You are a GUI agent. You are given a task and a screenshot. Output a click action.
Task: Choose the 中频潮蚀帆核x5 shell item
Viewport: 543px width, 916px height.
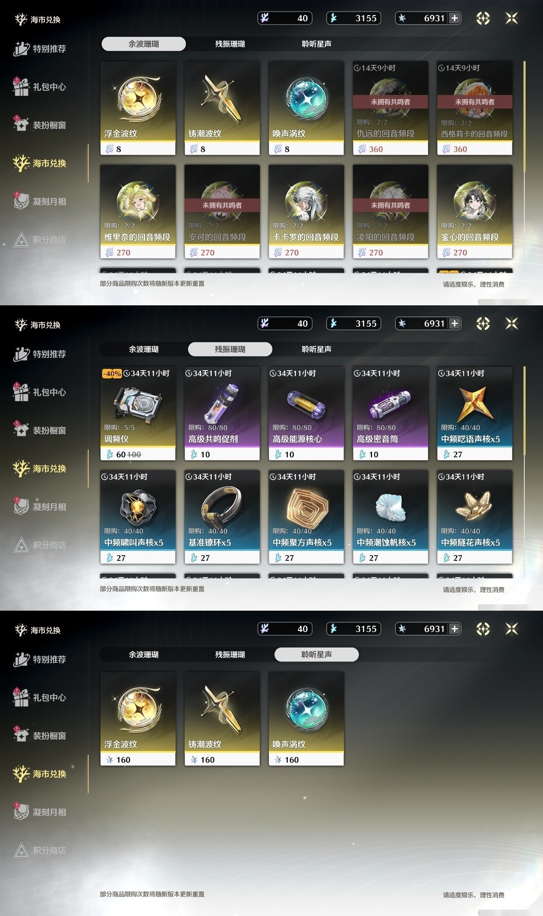390,517
